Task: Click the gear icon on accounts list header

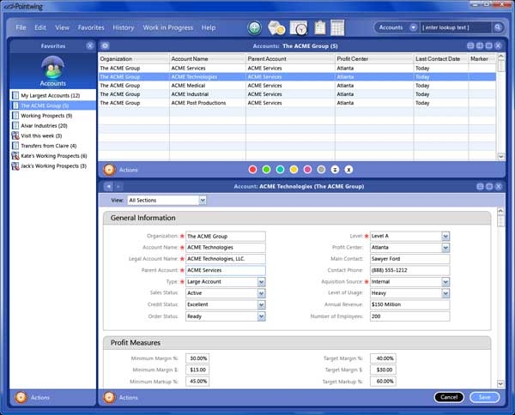Action: 105,45
